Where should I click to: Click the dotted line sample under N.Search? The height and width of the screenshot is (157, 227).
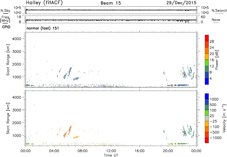pos(219,14)
